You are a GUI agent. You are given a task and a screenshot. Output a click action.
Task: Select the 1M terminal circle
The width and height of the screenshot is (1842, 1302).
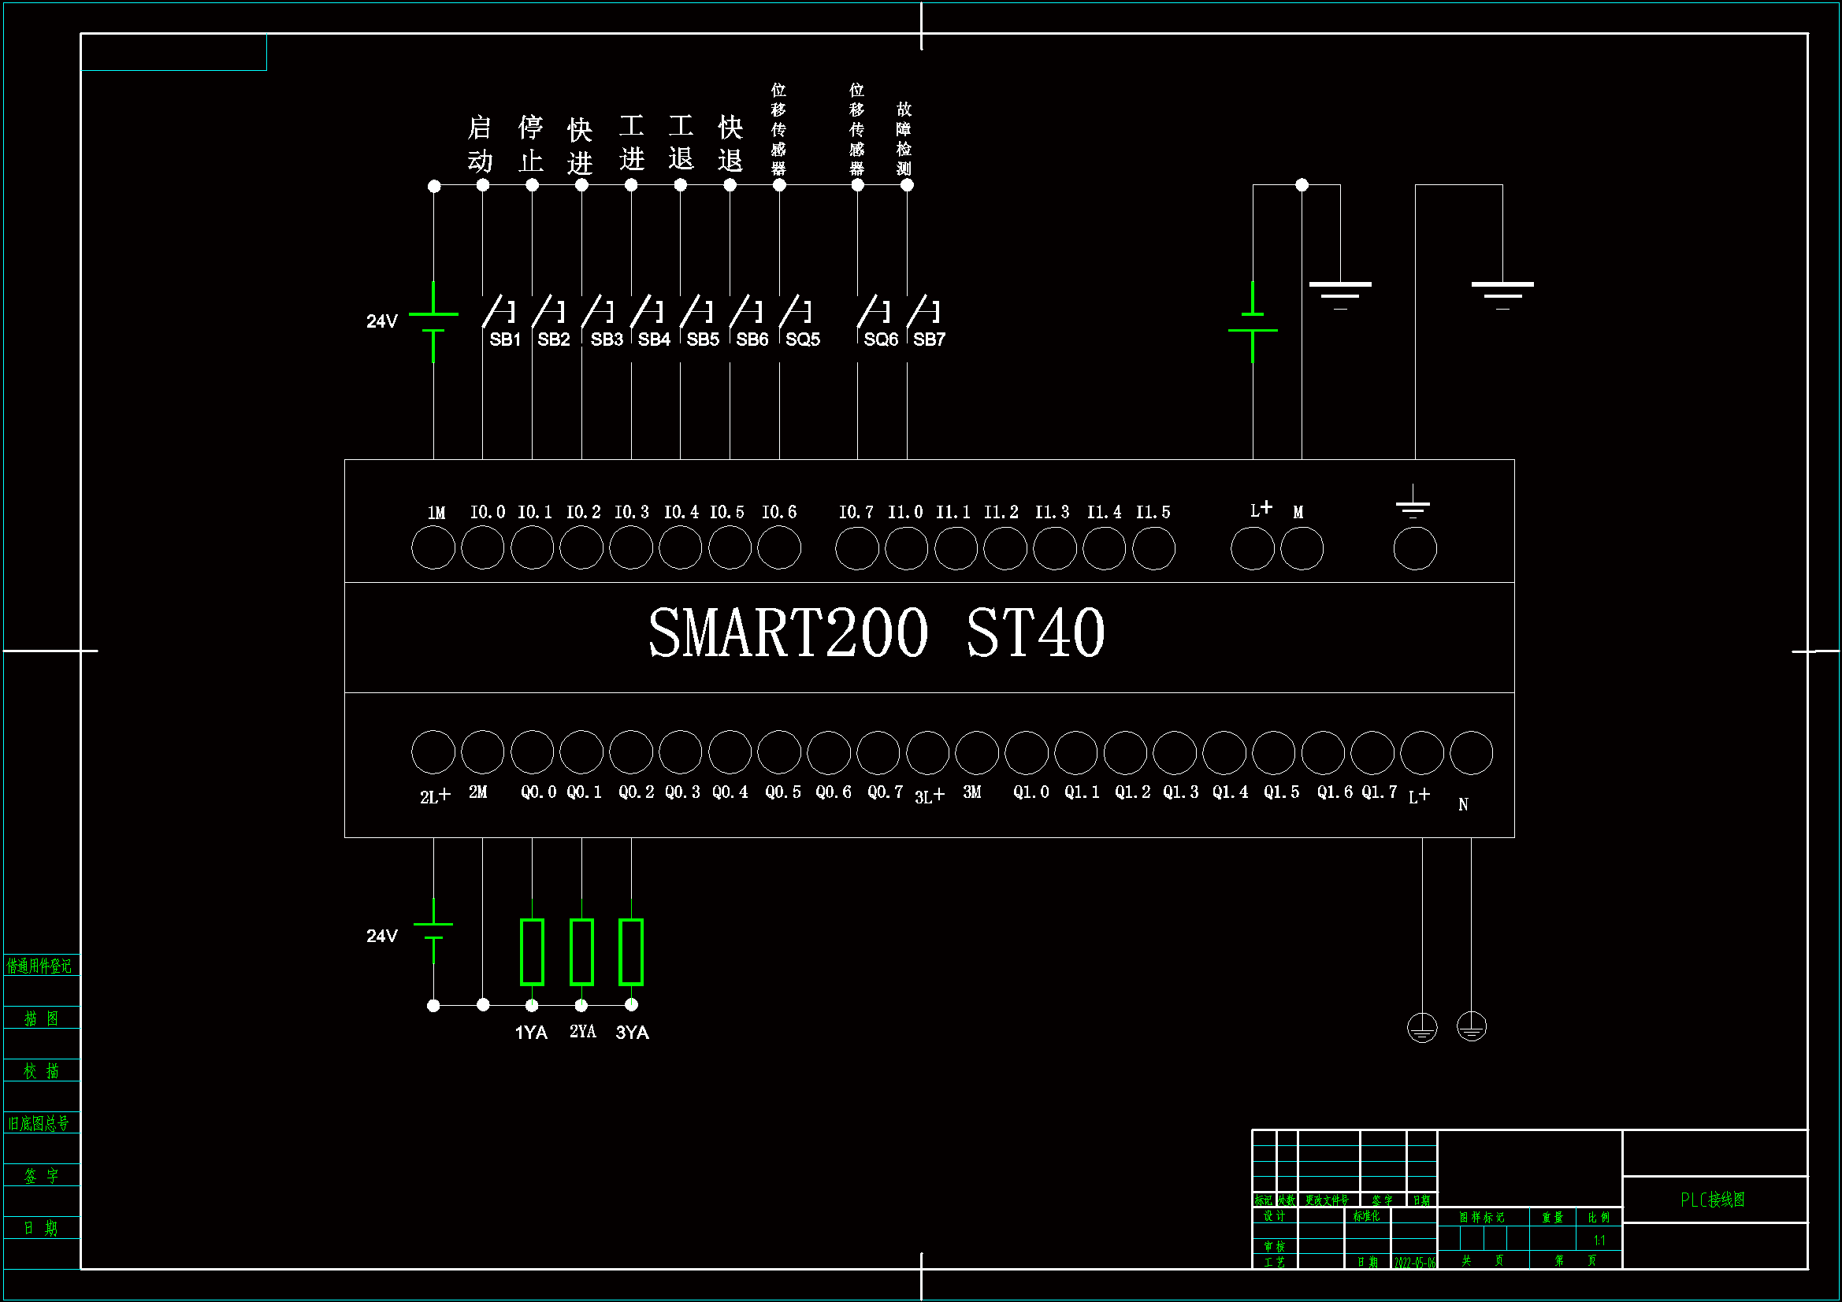coord(433,549)
